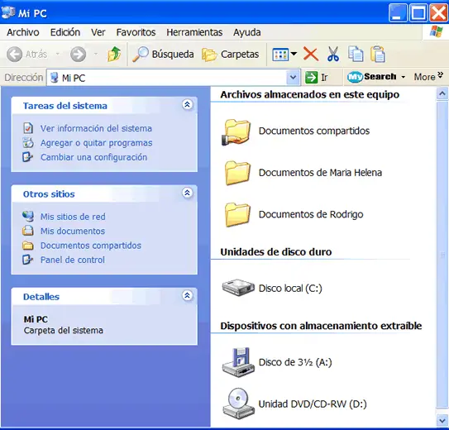
Task: Open the Herramientas menu
Action: 194,32
